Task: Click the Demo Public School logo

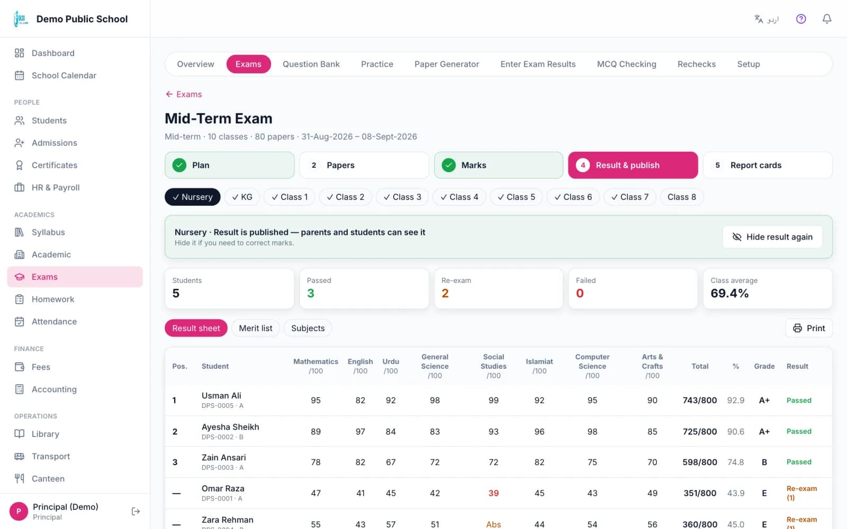Action: click(21, 19)
